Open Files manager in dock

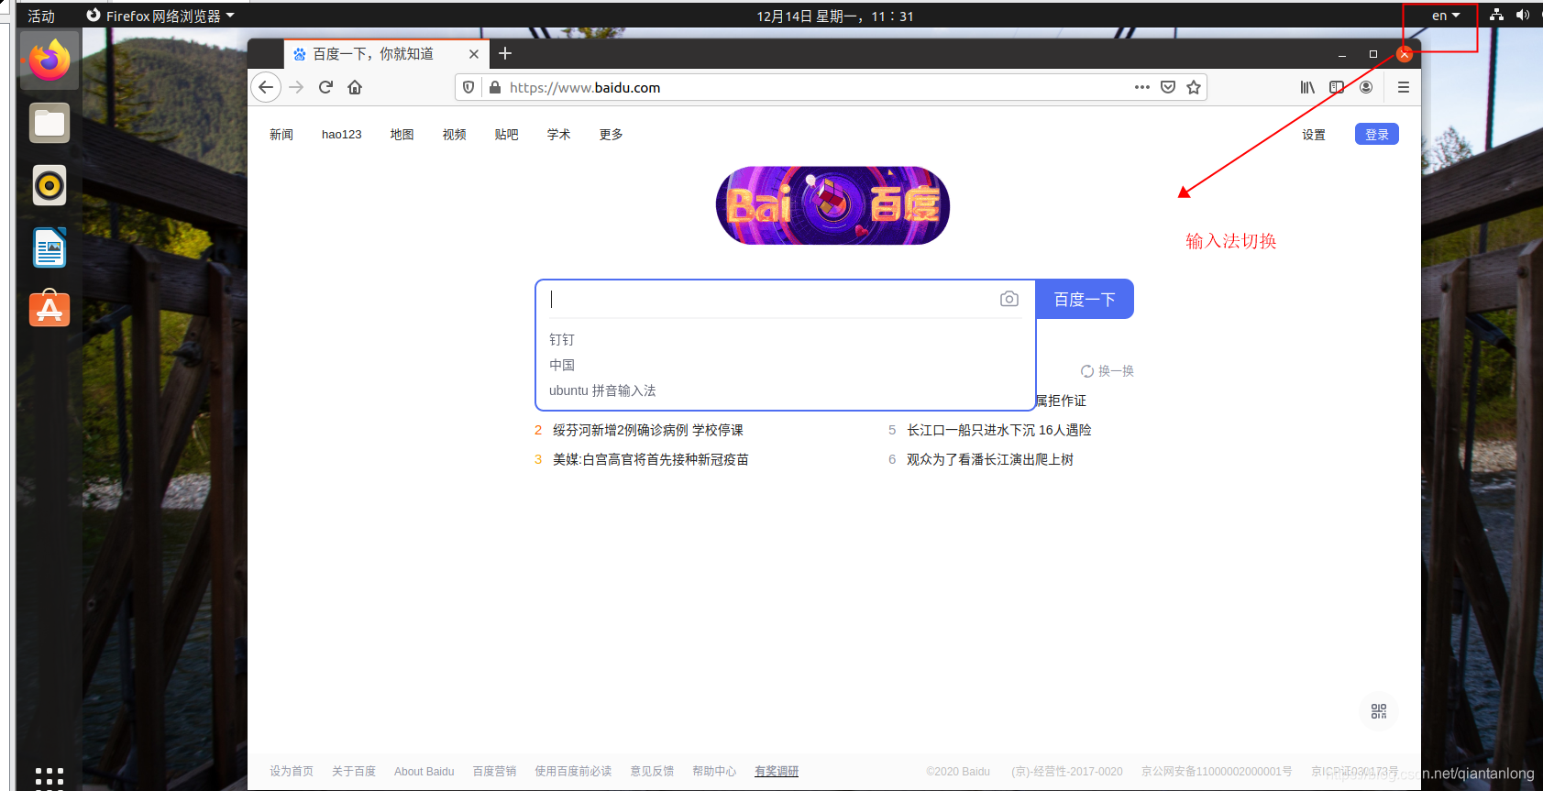click(50, 123)
